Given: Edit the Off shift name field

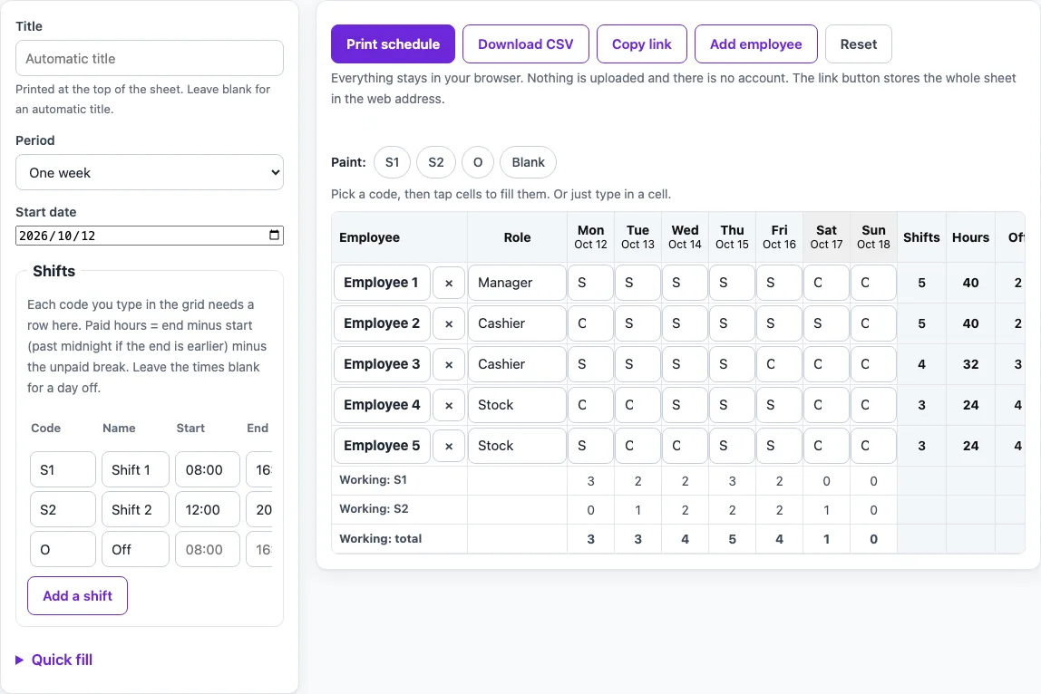Looking at the screenshot, I should (135, 549).
